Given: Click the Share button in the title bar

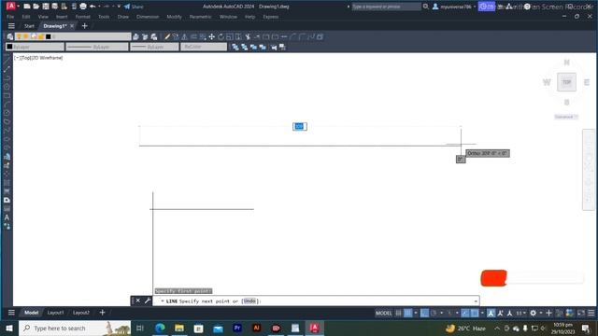Looking at the screenshot, I should [134, 7].
